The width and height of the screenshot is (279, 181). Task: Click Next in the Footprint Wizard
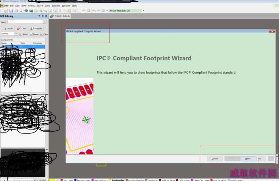click(x=248, y=158)
